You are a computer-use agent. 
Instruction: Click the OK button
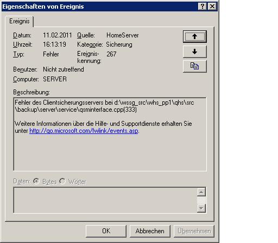tap(106, 231)
